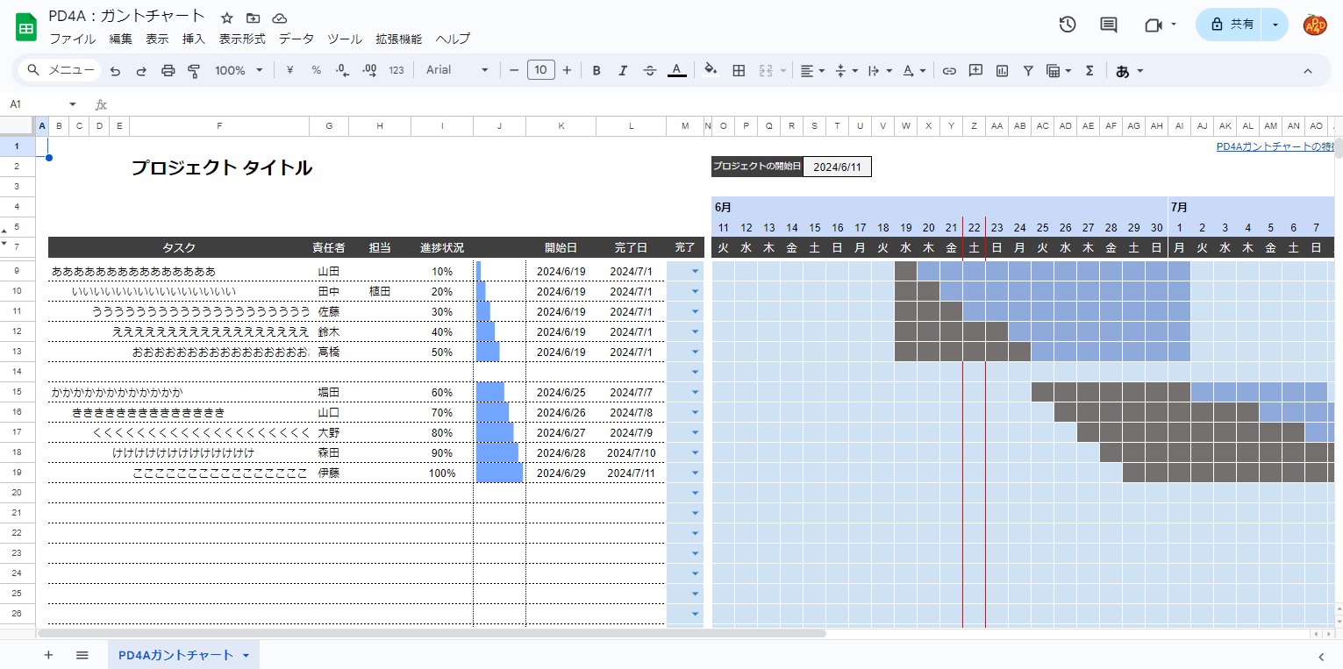The height and width of the screenshot is (669, 1343).
Task: Open the PD4Aガントチャート link at top right
Action: point(1275,146)
